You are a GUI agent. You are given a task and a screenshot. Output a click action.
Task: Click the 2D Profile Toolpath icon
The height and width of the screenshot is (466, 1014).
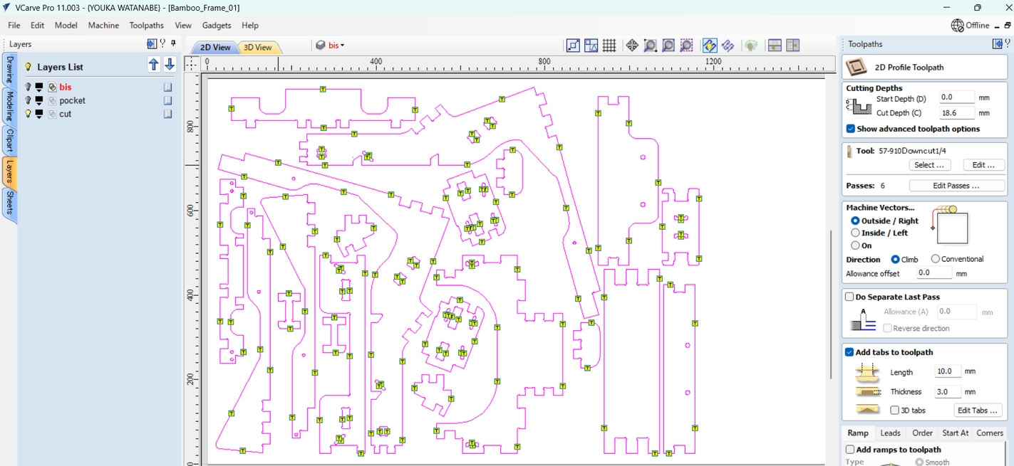(x=856, y=66)
